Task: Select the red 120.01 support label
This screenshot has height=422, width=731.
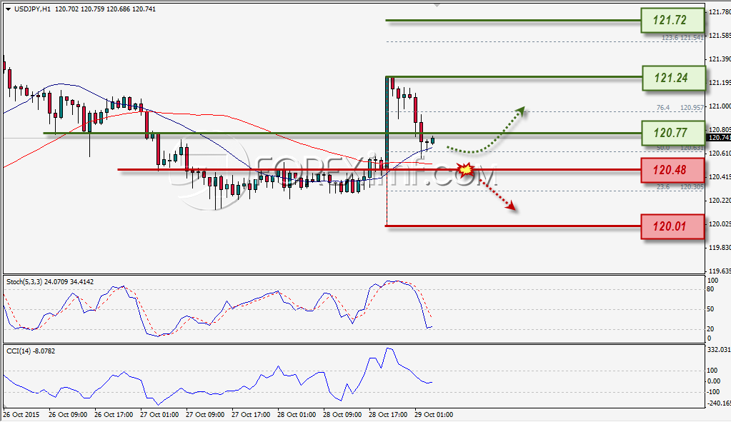Action: [x=672, y=226]
